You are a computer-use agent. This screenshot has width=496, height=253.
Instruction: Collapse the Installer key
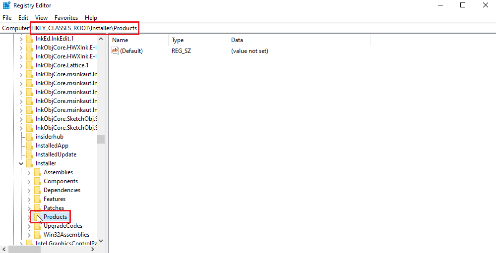click(21, 163)
